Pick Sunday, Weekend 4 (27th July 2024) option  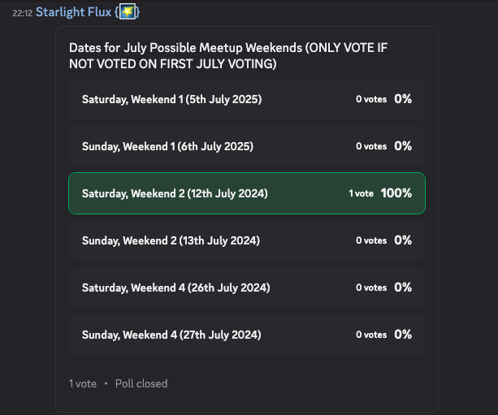[x=247, y=335]
